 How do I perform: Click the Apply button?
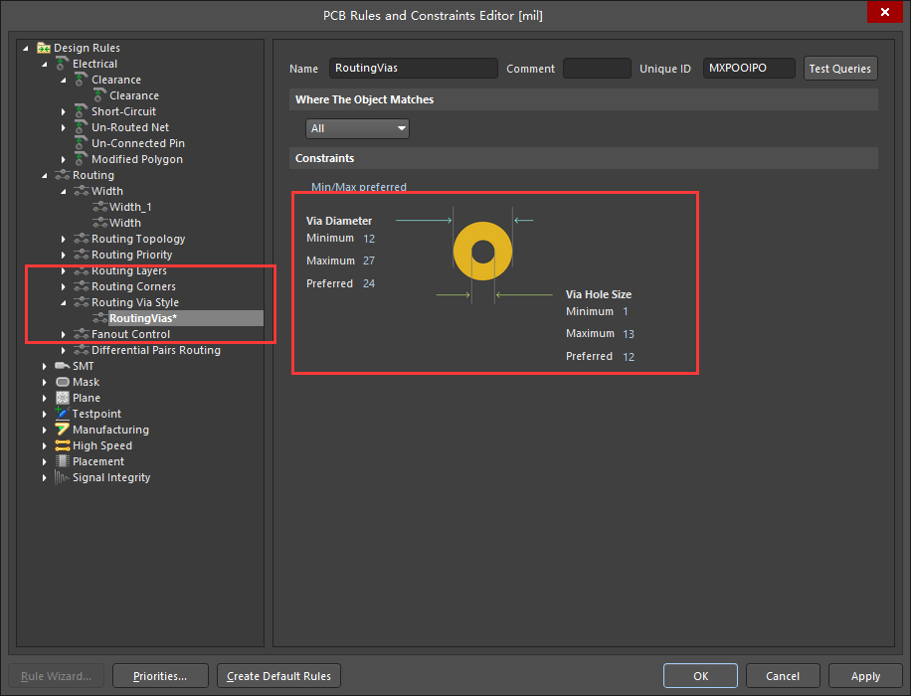865,676
